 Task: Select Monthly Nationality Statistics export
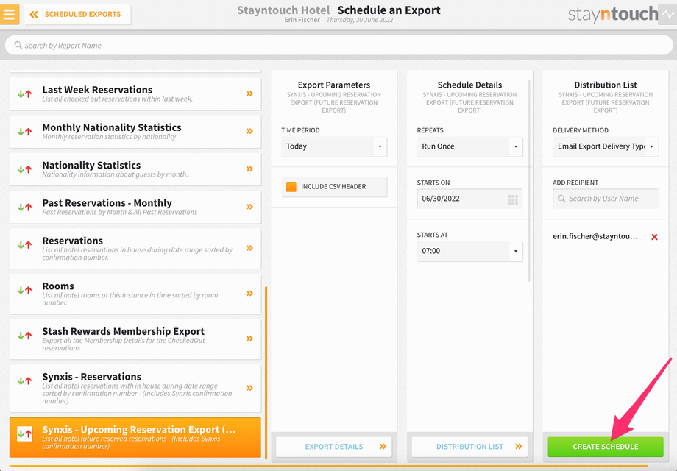coord(135,131)
